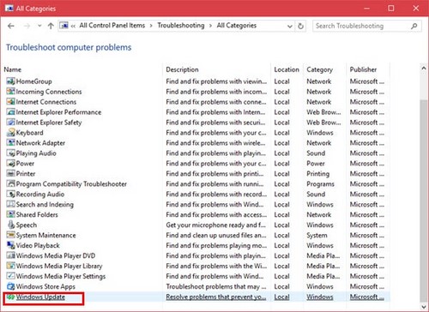The image size is (429, 312).
Task: Select the Playing Audio troubleshooter name
Action: (x=36, y=153)
